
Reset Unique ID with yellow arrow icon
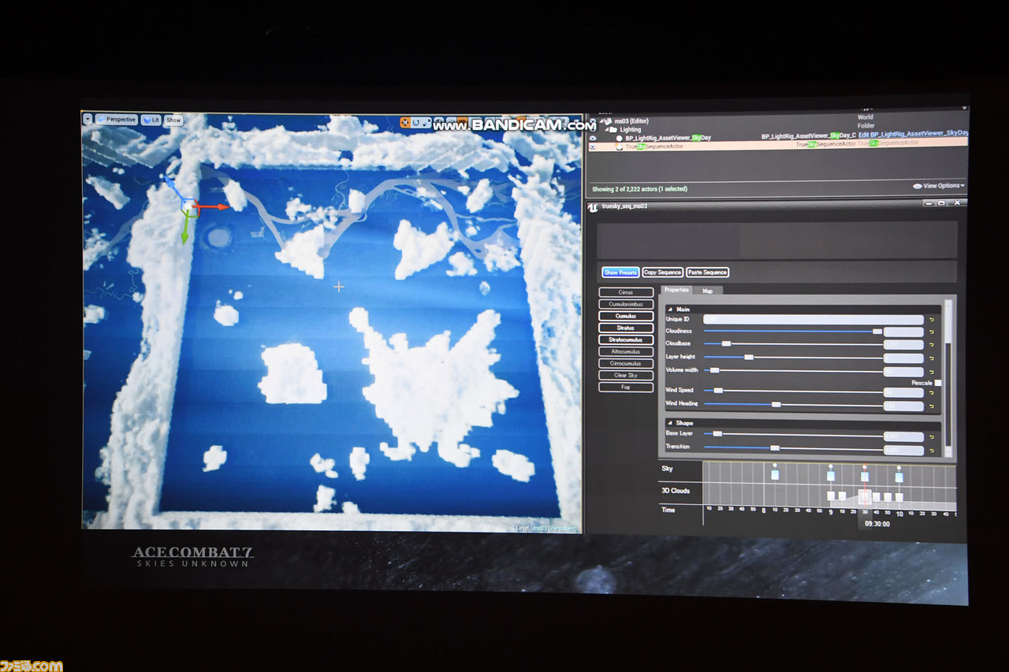point(931,321)
